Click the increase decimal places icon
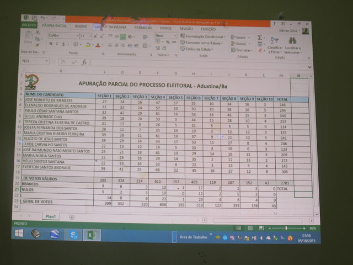Image resolution: width=353 pixels, height=265 pixels. pos(158,48)
